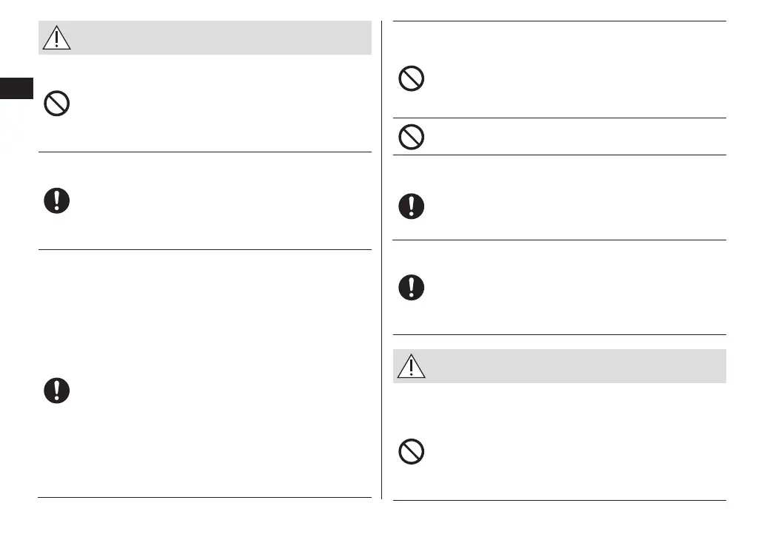Click the upper exclamation symbol in left column
Image resolution: width=764 pixels, height=537 pixels.
tap(57, 201)
